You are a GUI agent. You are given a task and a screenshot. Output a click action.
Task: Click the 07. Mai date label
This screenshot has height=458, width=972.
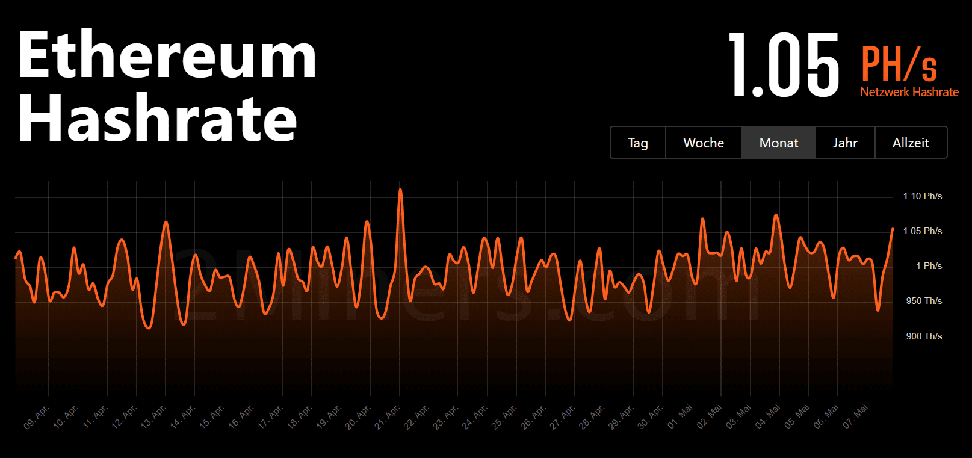pyautogui.click(x=855, y=417)
